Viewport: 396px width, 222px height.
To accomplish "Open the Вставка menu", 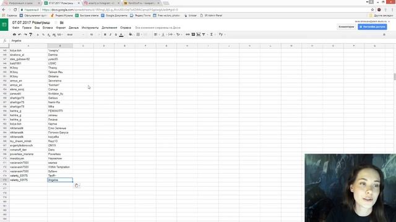I will click(48, 28).
